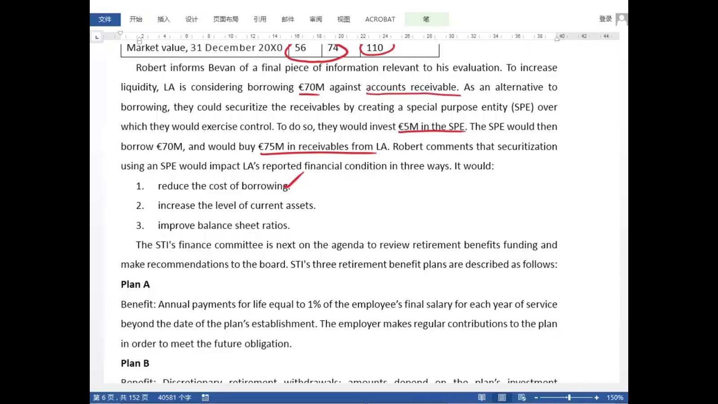Click list item 'increase the level of current assets'
Screen dimensions: 718x404
236,206
